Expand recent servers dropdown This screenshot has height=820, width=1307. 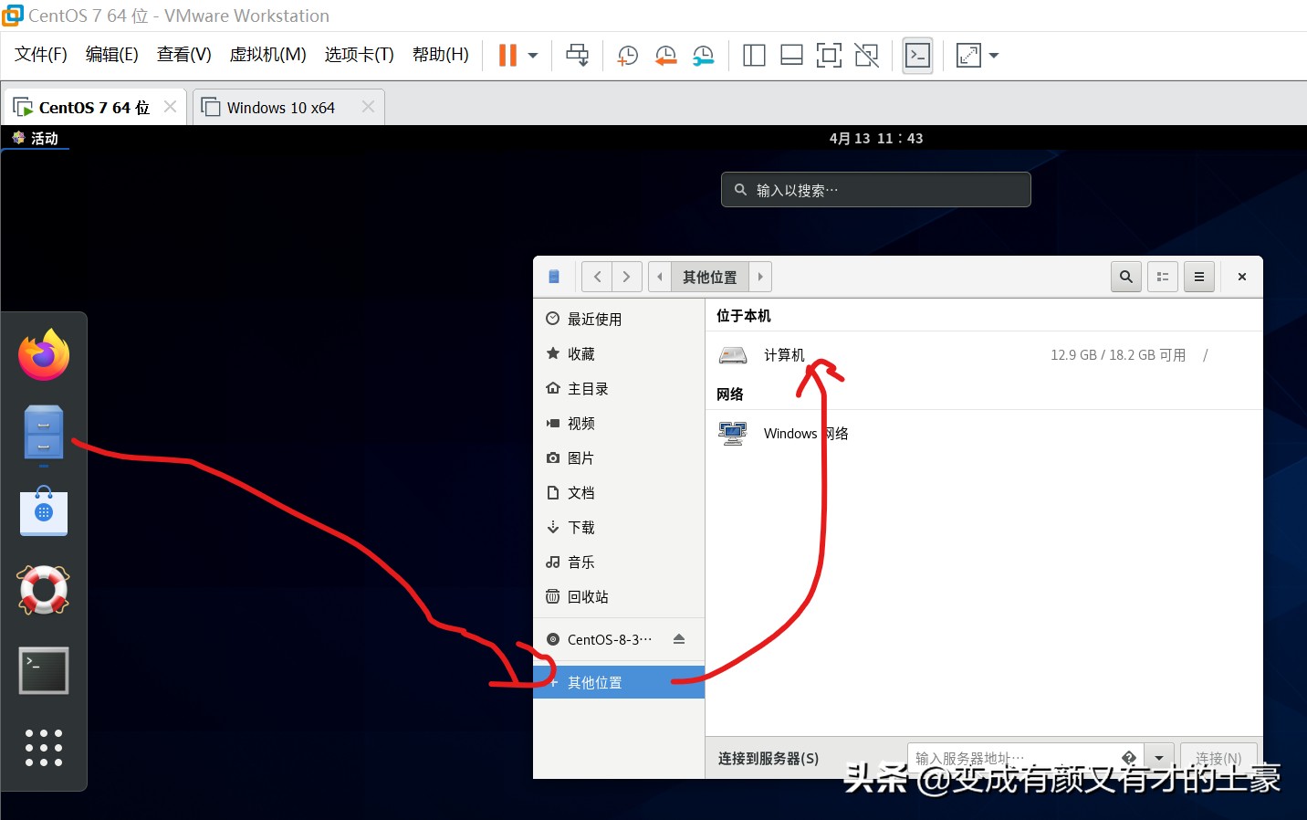(x=1158, y=758)
